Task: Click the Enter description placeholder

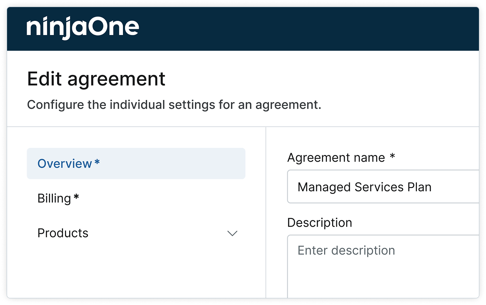Action: point(346,250)
